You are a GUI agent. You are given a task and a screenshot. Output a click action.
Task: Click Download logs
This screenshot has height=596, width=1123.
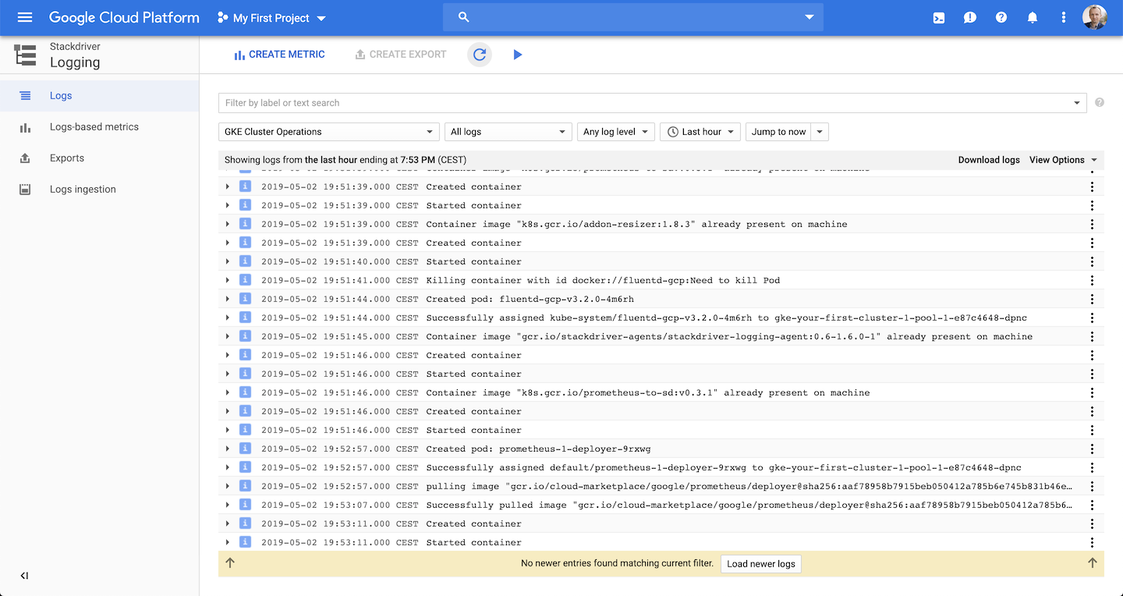[x=989, y=160]
